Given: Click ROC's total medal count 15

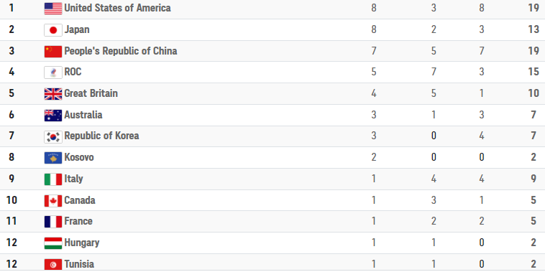Looking at the screenshot, I should [533, 72].
